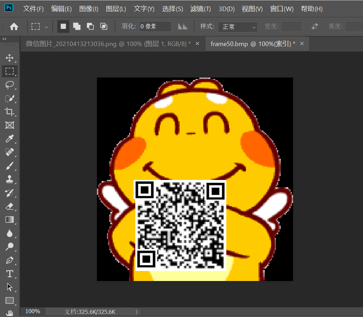This screenshot has width=363, height=317.
Task: Open the 图层(L) menu
Action: point(116,9)
